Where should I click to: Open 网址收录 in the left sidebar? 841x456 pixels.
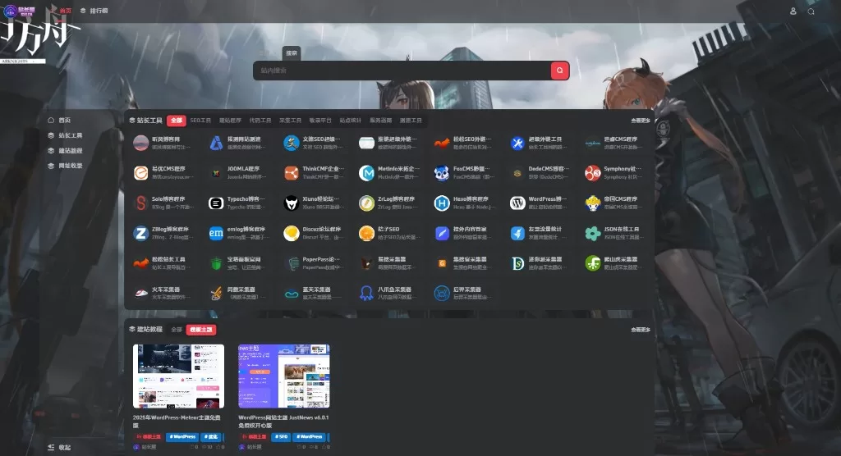70,166
